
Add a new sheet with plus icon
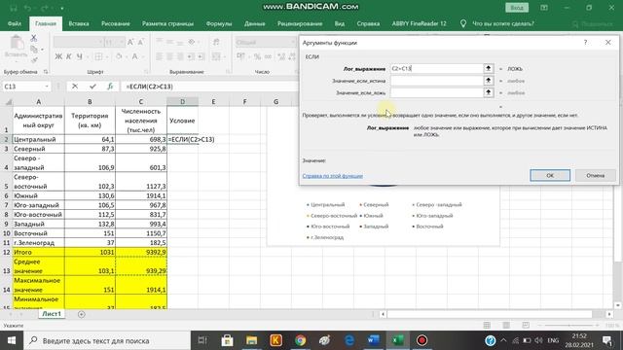82,314
